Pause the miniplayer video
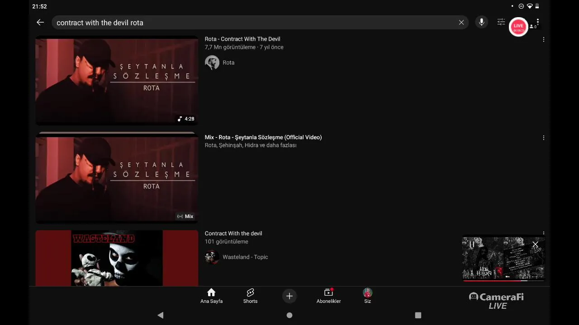 [472, 245]
